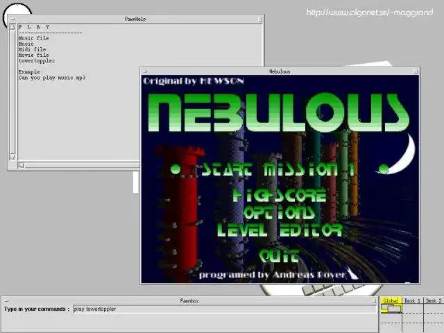Click the 'Midi file' line in PawnHelp
Viewport: 444px width, 333px height.
[32, 49]
